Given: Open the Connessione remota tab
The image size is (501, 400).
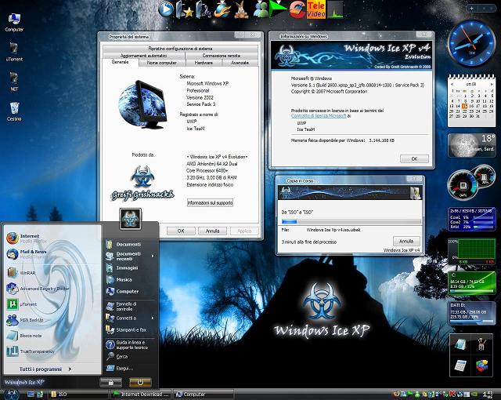Looking at the screenshot, I should [x=221, y=56].
